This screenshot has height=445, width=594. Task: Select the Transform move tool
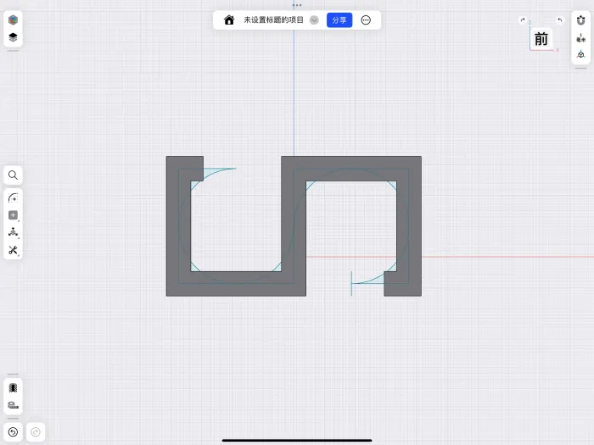(x=13, y=232)
